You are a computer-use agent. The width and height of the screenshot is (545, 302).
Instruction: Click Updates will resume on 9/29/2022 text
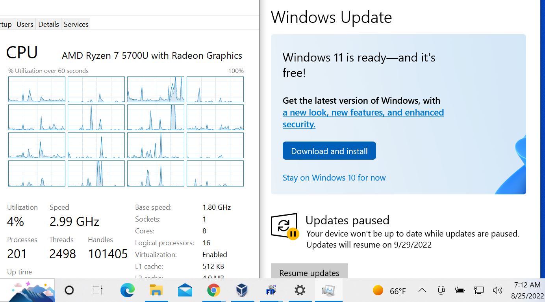[369, 245]
